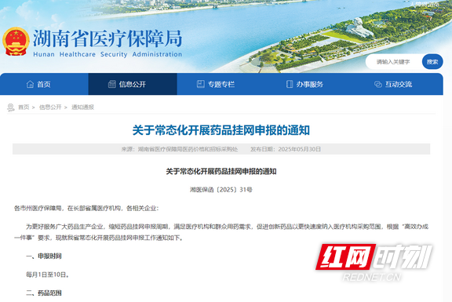Click the 搜索 search button
Image resolution: width=452 pixels, height=302 pixels.
click(432, 62)
